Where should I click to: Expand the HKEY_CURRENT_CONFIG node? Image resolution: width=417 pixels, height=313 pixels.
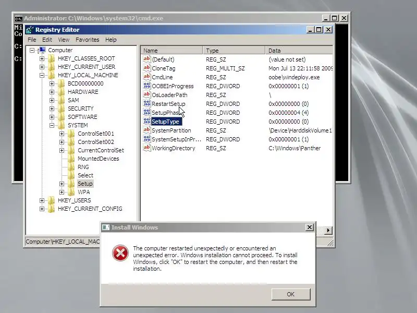click(x=42, y=209)
